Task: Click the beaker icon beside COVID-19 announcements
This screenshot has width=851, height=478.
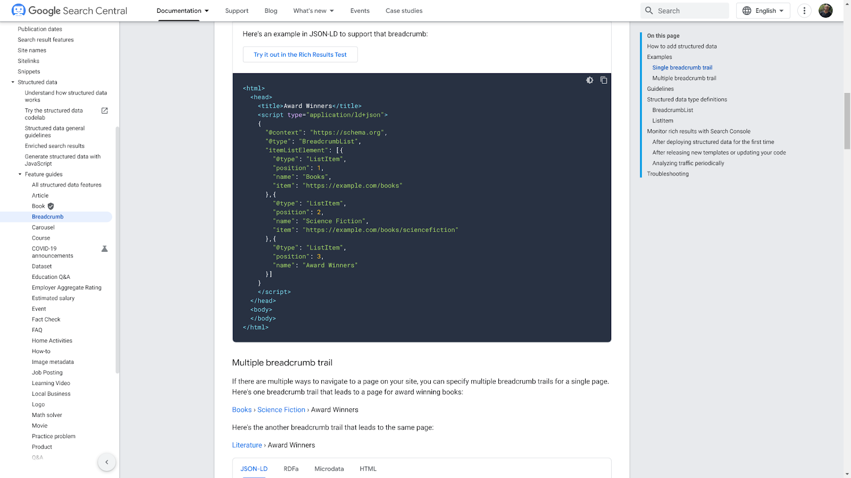Action: pyautogui.click(x=105, y=249)
